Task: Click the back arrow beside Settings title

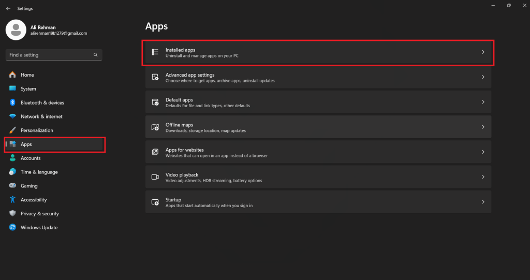Action: coord(8,8)
